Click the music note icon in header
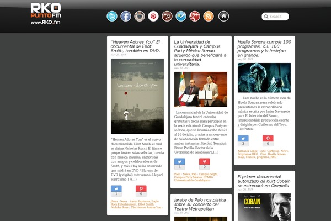The image size is (331, 221). pos(167,16)
